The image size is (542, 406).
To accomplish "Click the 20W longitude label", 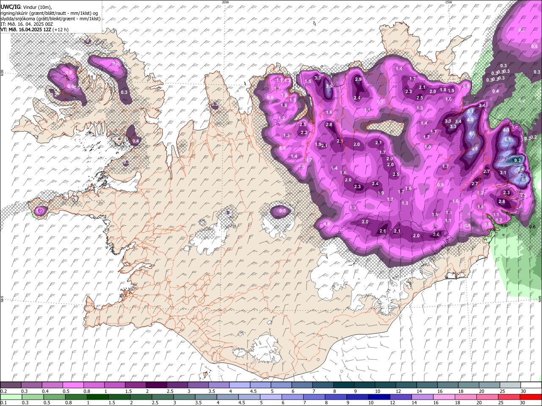I will tap(225, 2).
